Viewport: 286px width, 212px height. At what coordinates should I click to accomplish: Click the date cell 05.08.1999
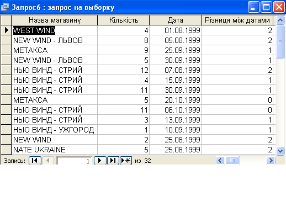click(175, 40)
